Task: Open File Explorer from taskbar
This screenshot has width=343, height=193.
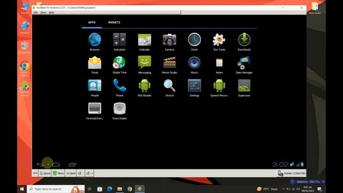Action: pyautogui.click(x=120, y=189)
